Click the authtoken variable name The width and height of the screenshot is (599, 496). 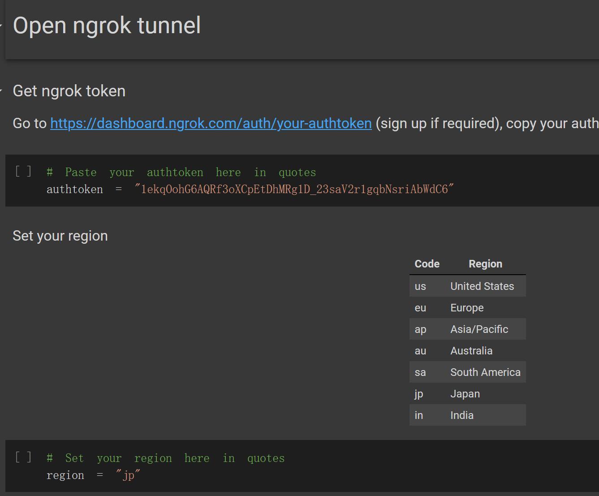click(x=75, y=190)
